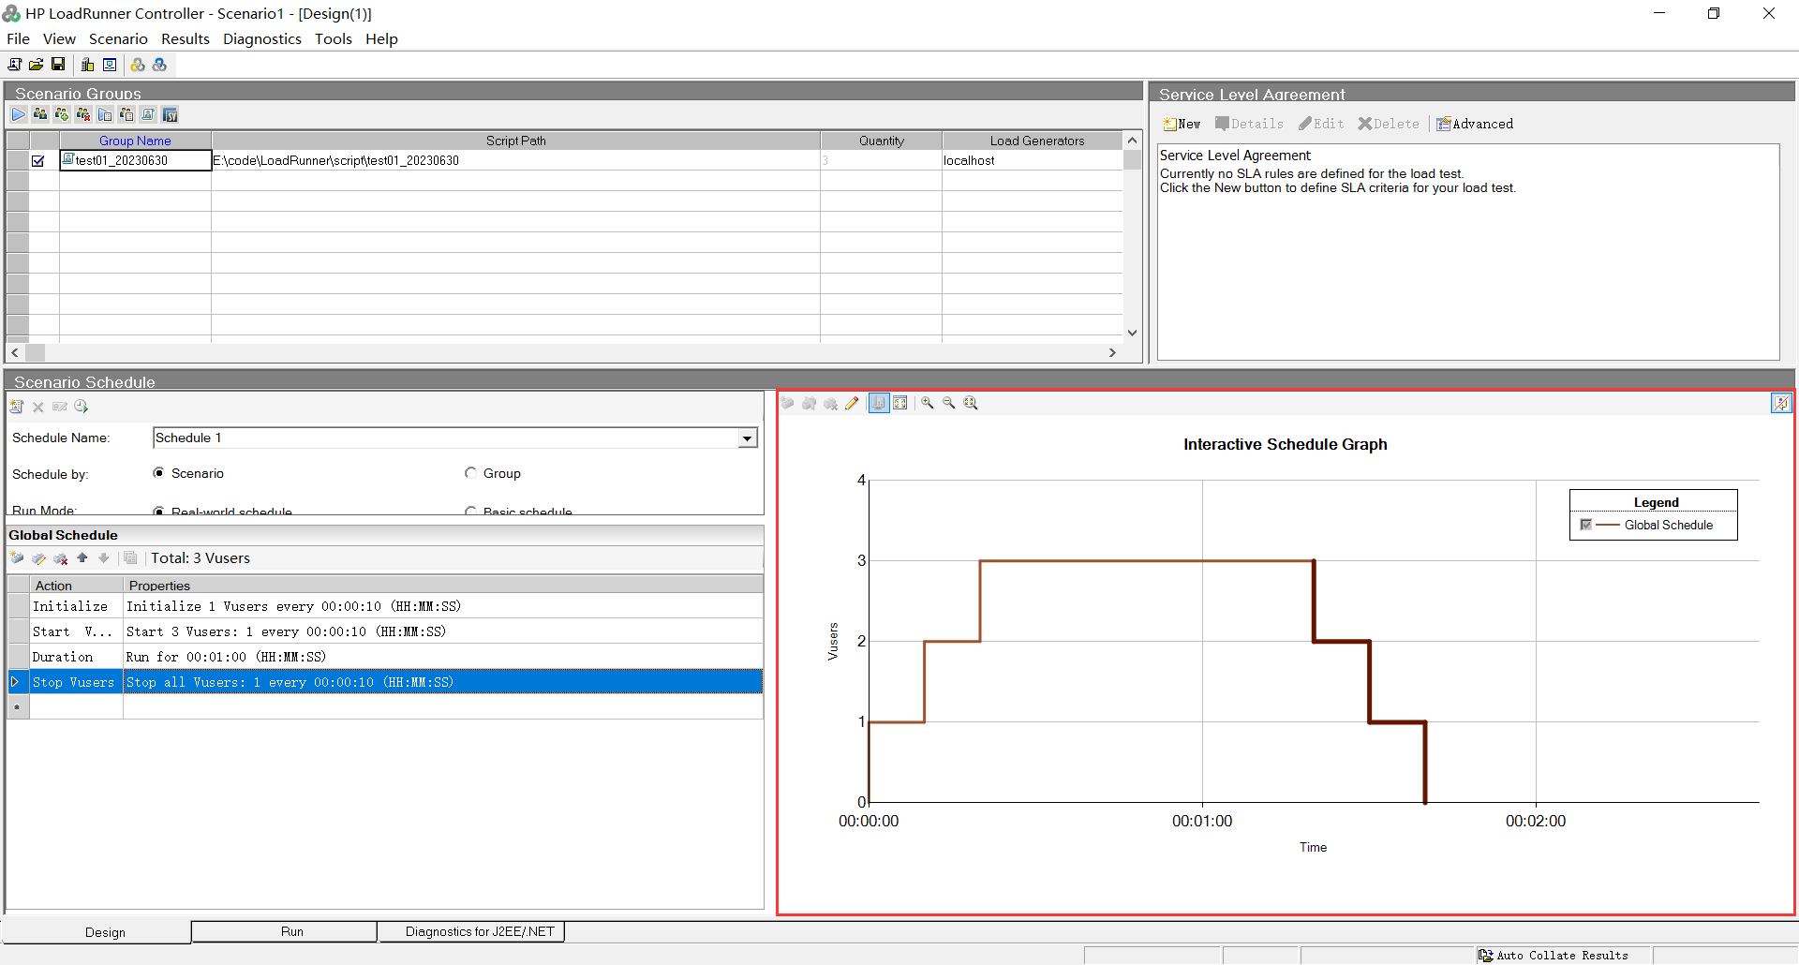Switch to the Design tab

(97, 932)
